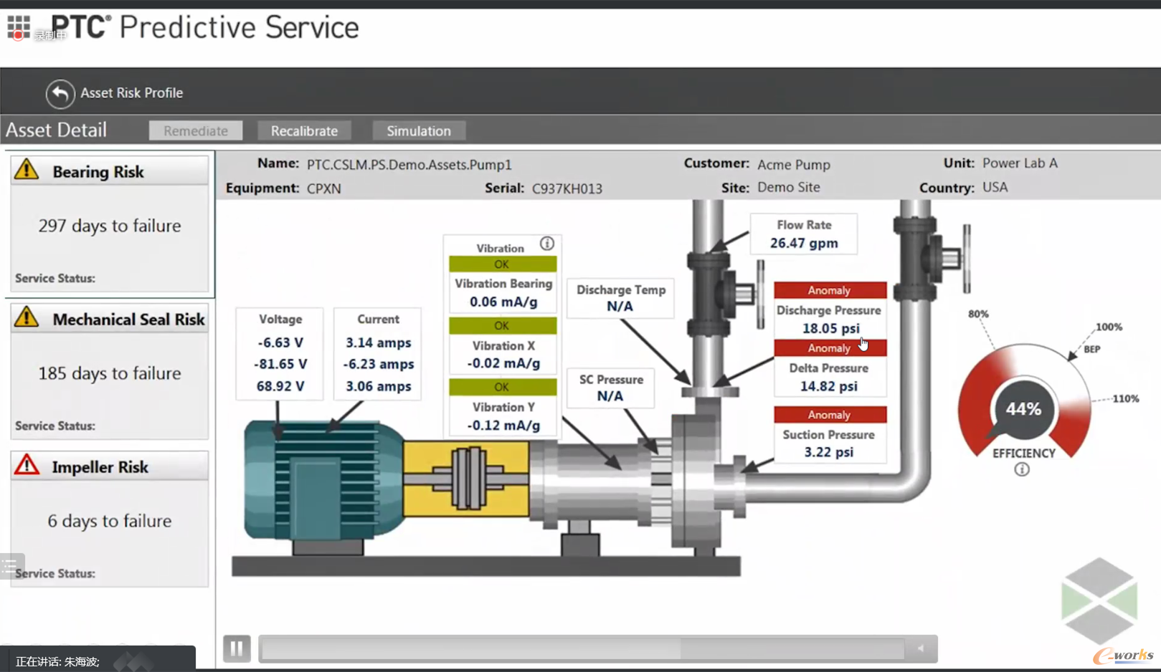Screen dimensions: 1161x672
Task: Click the Voltage readings box
Action: [280, 353]
